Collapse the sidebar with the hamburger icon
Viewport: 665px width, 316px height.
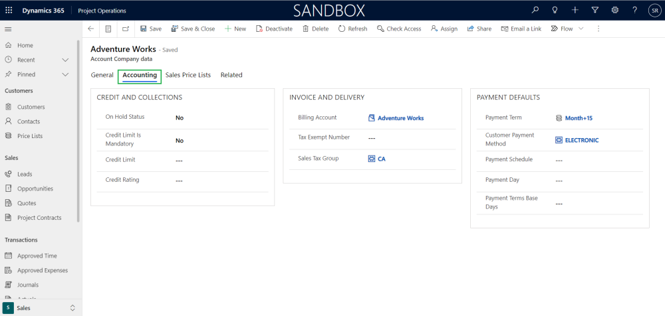tap(8, 29)
